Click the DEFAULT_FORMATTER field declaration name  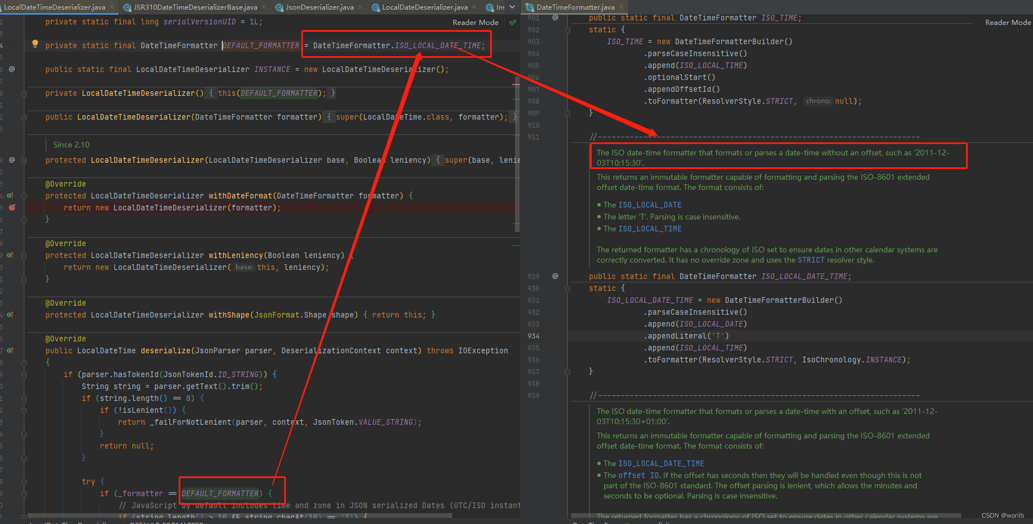(x=261, y=45)
